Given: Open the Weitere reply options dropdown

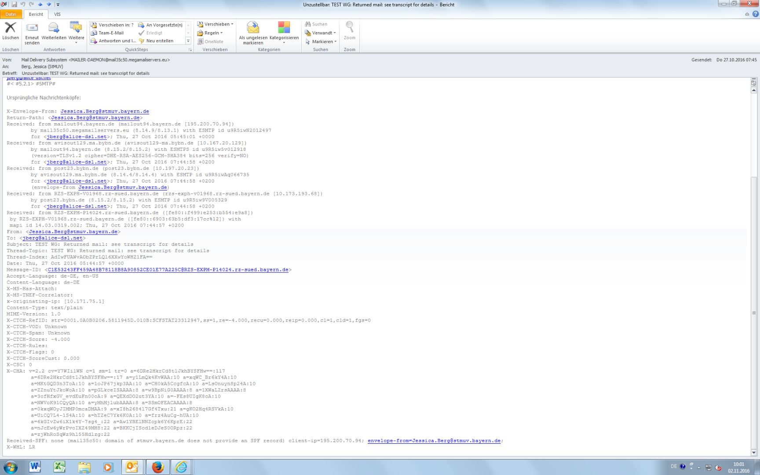Looking at the screenshot, I should tap(76, 33).
